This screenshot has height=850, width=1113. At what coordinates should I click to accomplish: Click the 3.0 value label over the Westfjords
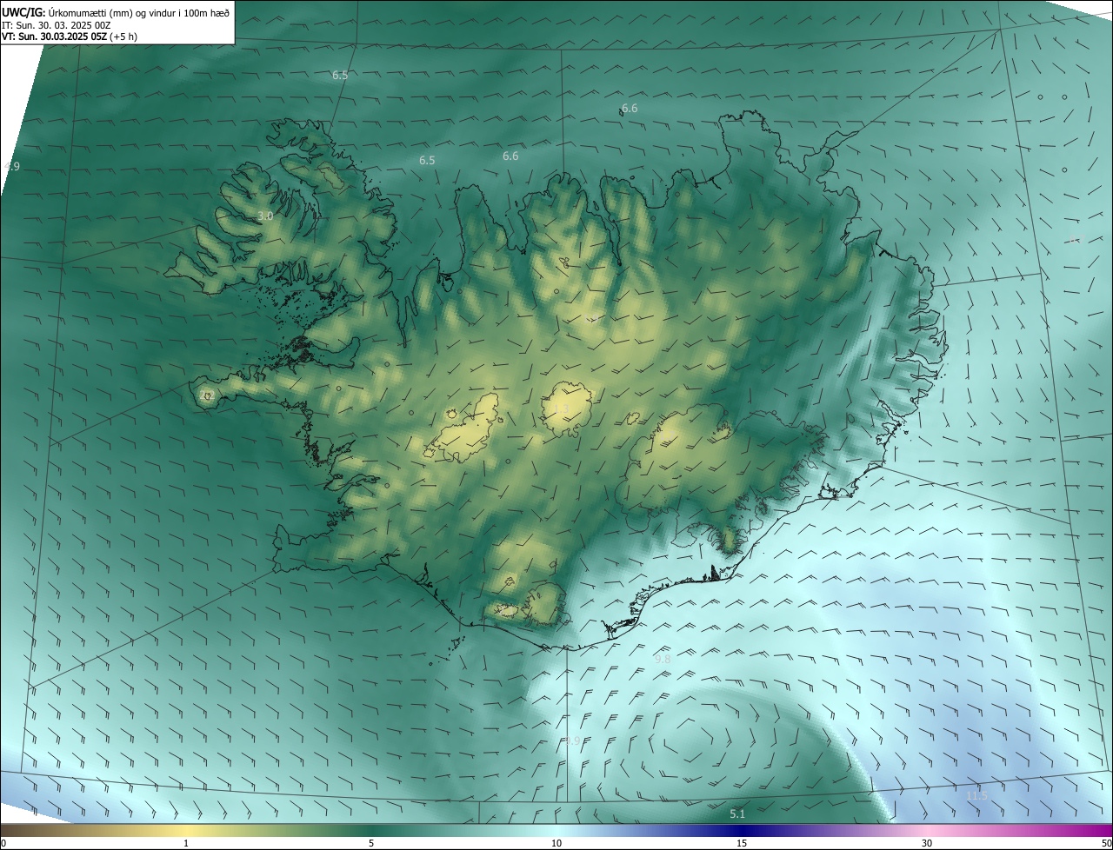point(265,216)
